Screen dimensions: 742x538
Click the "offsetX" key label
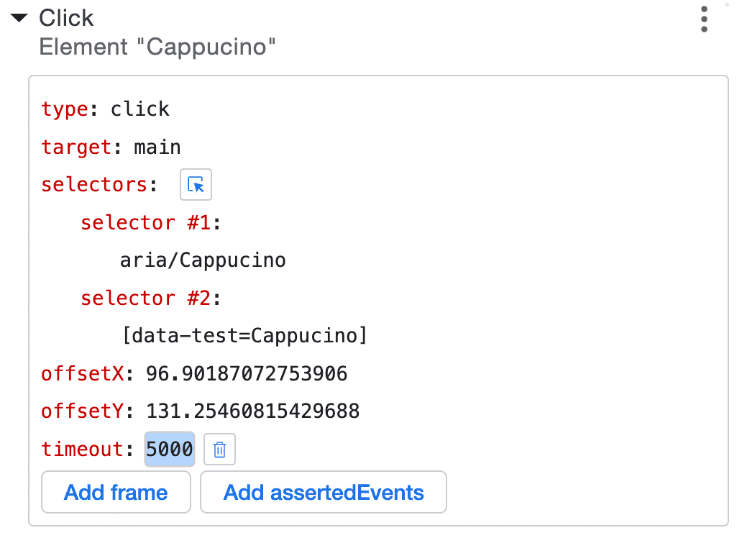pos(83,373)
